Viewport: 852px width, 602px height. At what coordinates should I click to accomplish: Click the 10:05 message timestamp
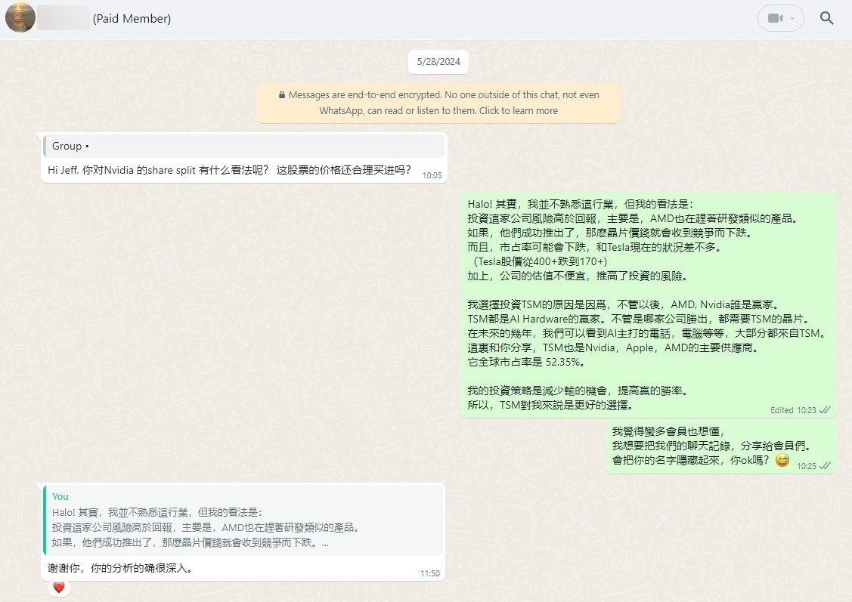[432, 175]
